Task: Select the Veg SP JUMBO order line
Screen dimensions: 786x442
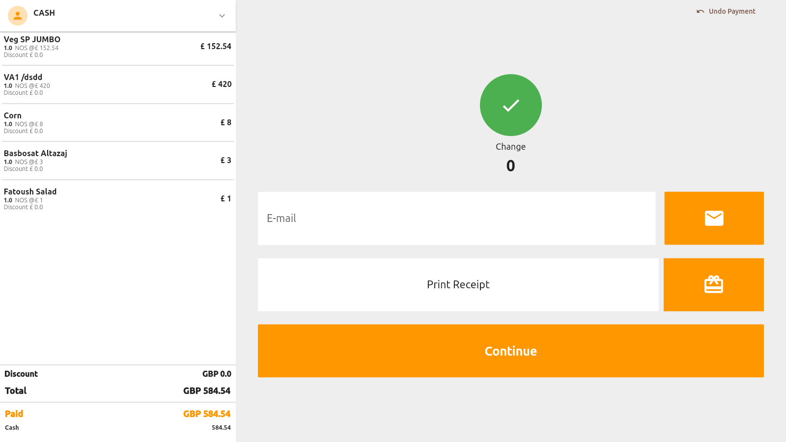Action: [x=117, y=47]
